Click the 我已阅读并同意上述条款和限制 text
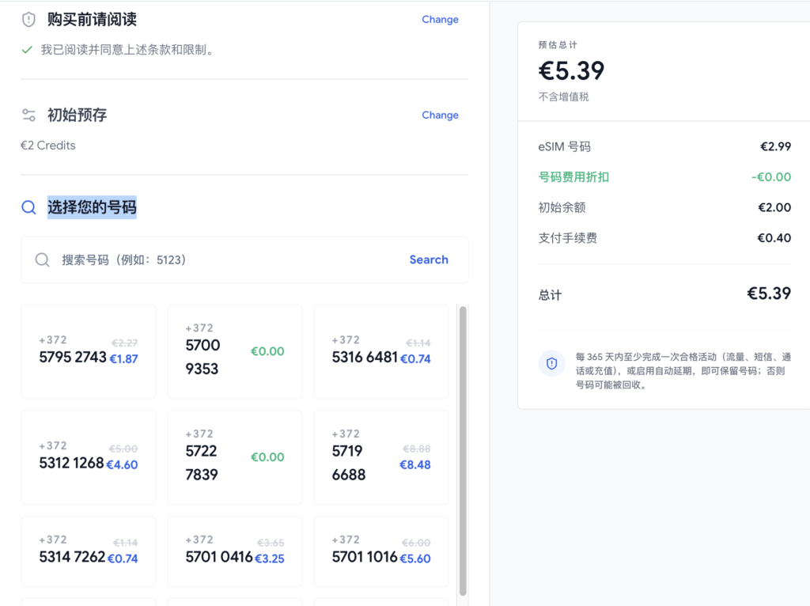Viewport: 810px width, 606px height. [x=127, y=50]
